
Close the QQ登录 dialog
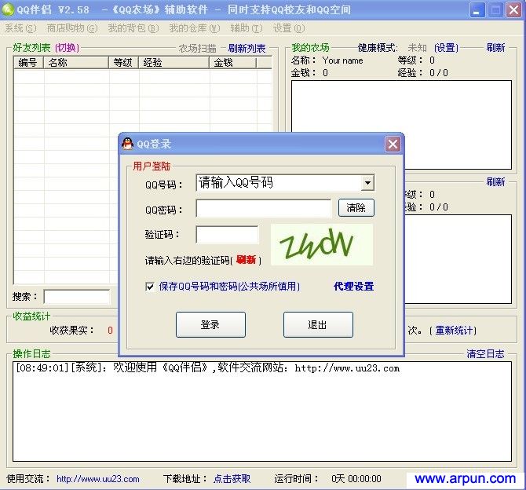pos(393,144)
